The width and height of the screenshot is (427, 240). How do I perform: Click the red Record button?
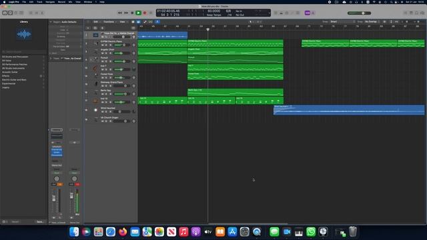tap(145, 13)
